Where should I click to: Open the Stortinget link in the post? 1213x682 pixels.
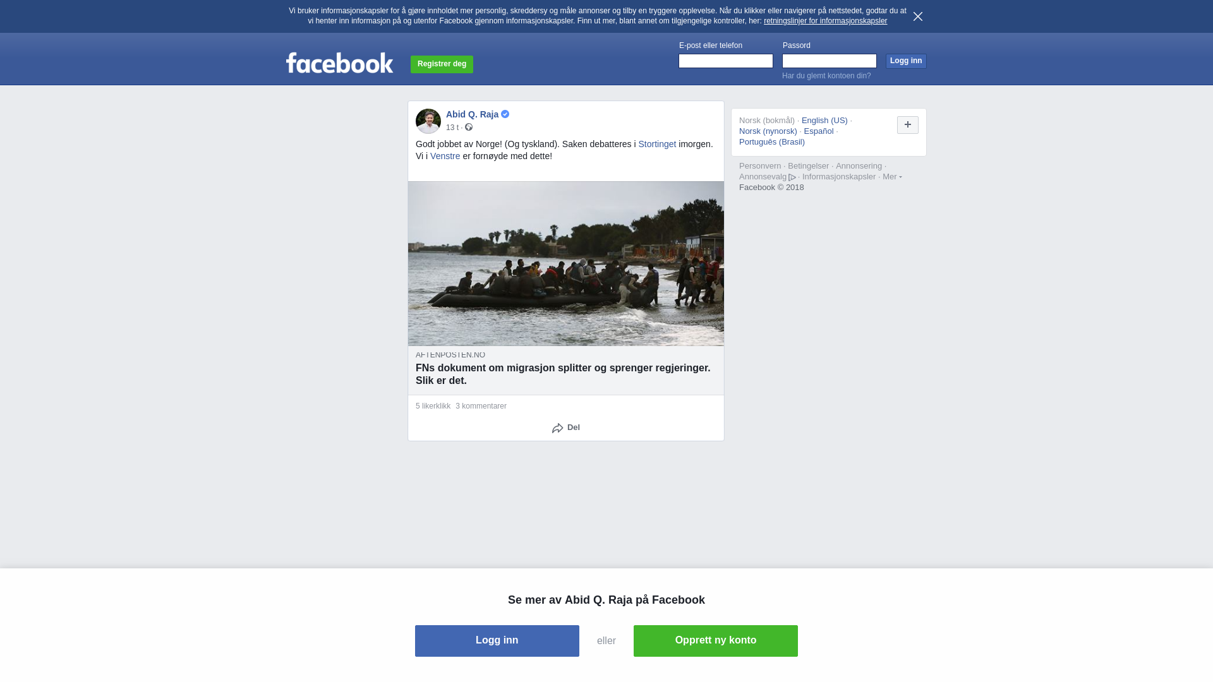[657, 144]
